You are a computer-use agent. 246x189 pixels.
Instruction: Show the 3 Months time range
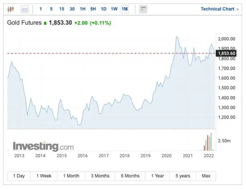100,176
